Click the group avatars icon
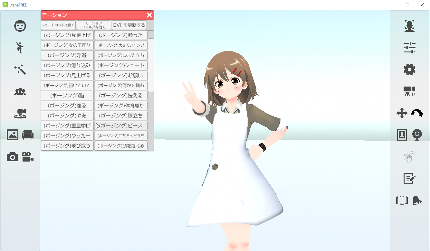 (x=20, y=92)
